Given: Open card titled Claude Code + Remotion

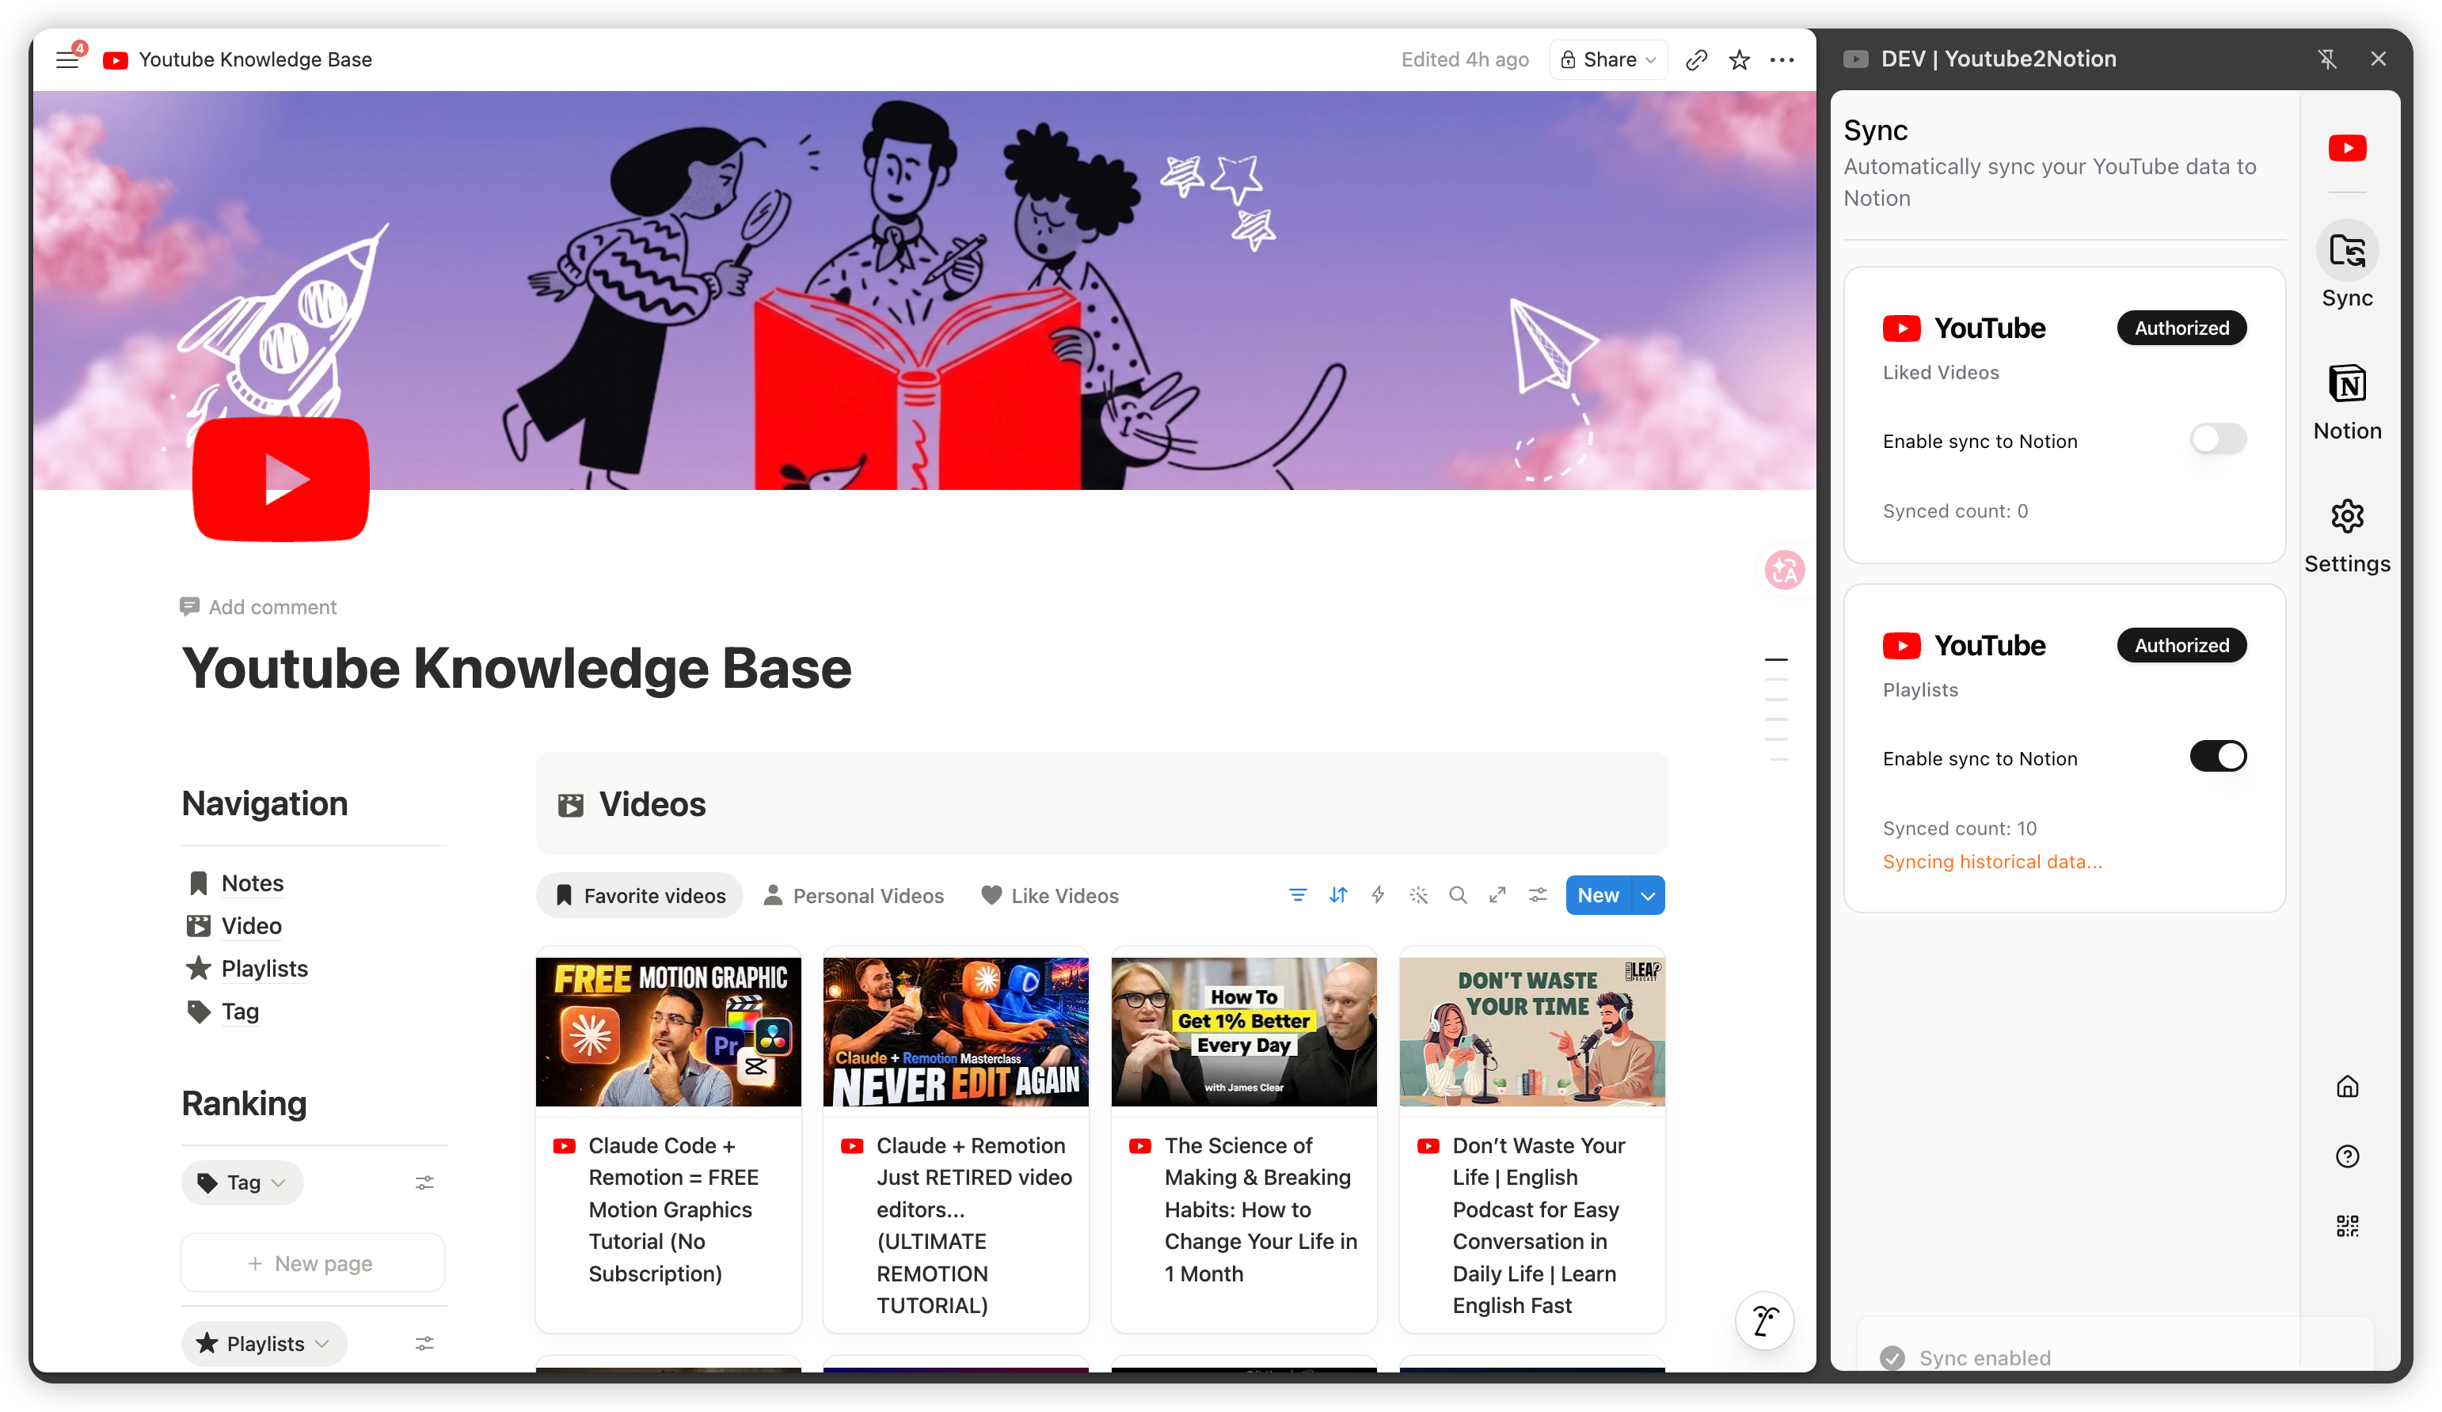Looking at the screenshot, I should pyautogui.click(x=674, y=1209).
